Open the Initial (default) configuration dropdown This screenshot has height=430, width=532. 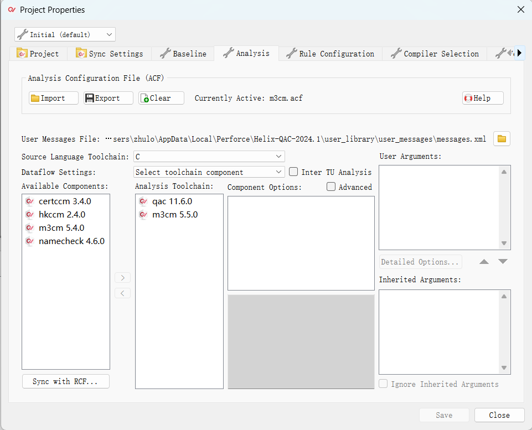pyautogui.click(x=65, y=34)
